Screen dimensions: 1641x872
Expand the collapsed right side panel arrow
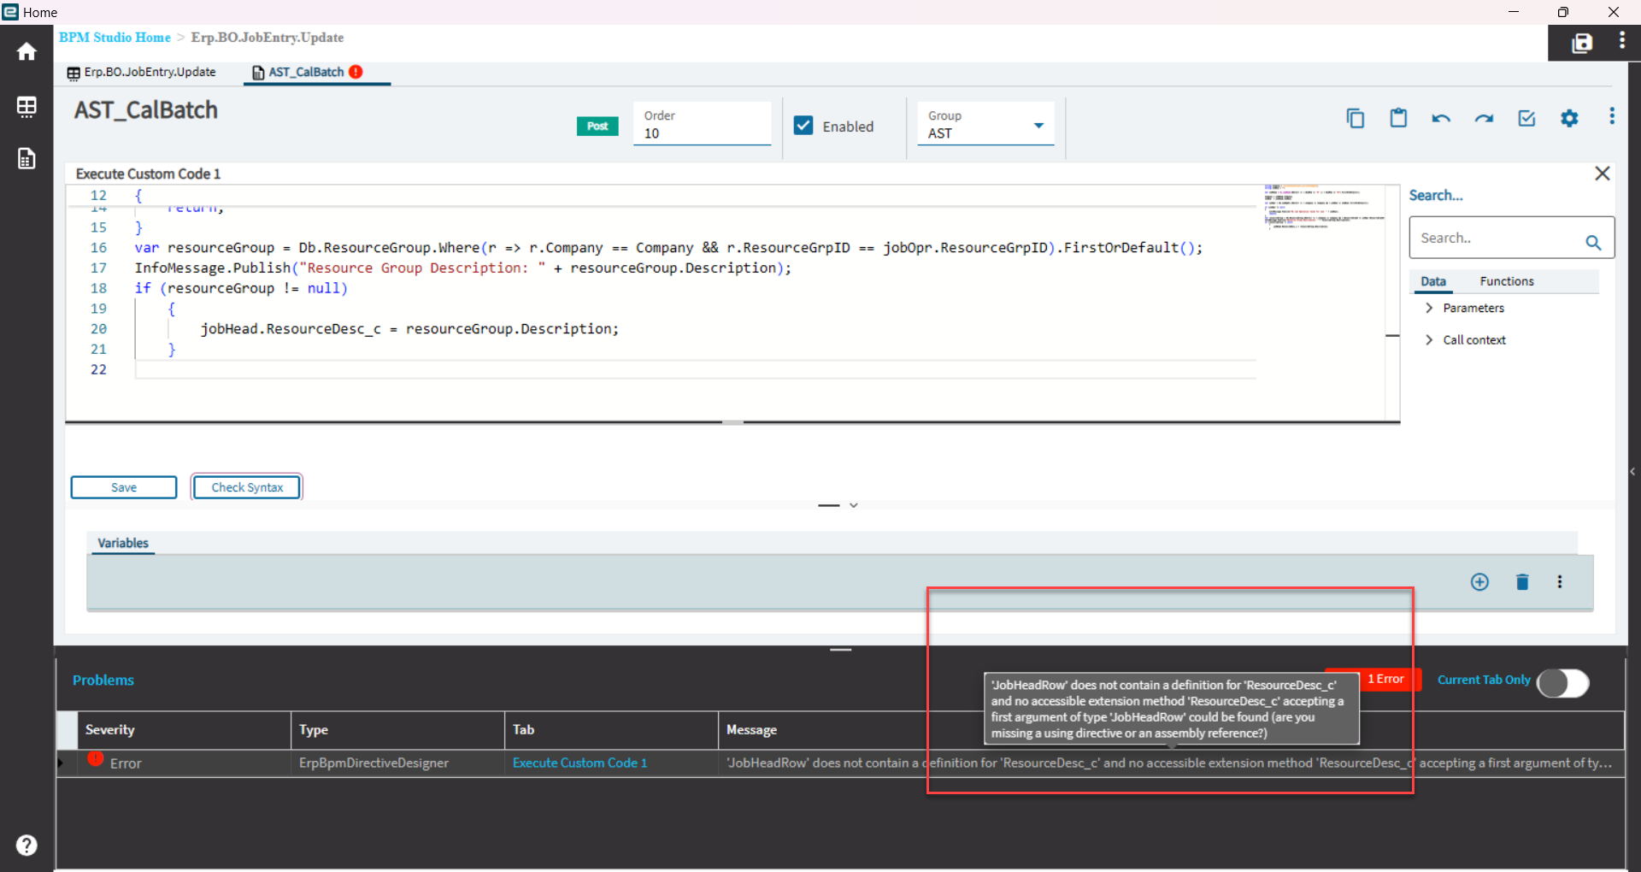point(1632,471)
